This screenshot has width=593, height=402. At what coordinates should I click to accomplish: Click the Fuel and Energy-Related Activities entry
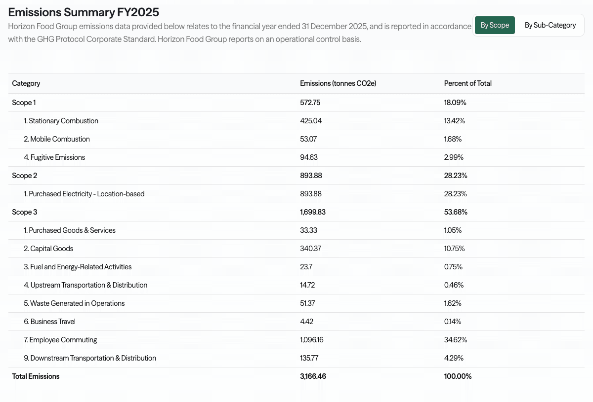(78, 266)
